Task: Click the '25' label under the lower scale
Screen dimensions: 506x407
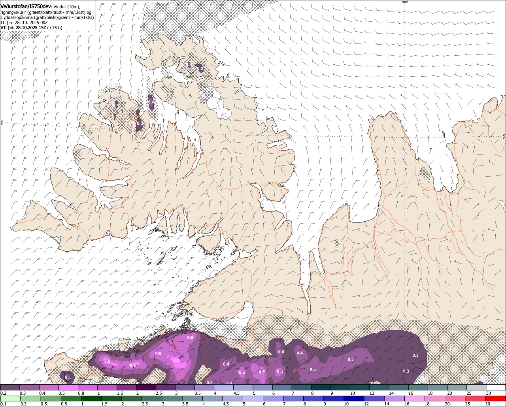Action: click(467, 404)
